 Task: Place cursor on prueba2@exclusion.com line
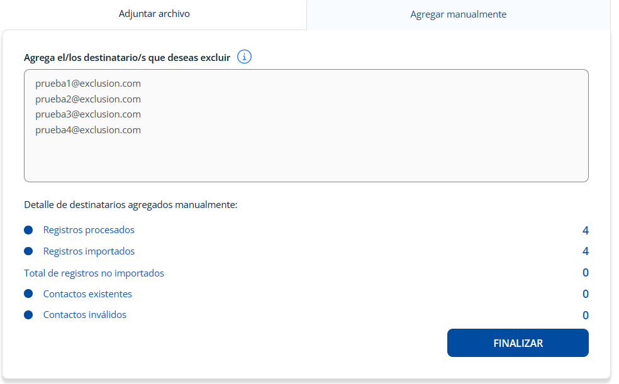click(x=88, y=99)
